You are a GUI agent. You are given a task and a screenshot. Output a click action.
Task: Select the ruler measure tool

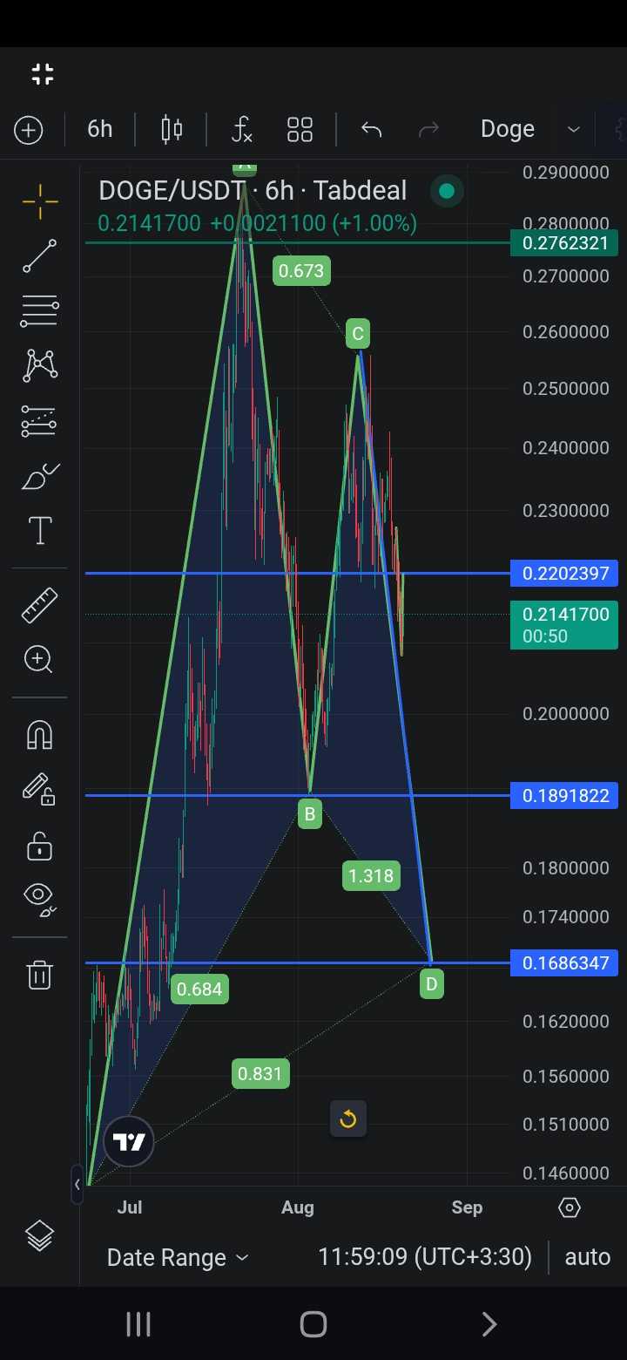coord(40,605)
